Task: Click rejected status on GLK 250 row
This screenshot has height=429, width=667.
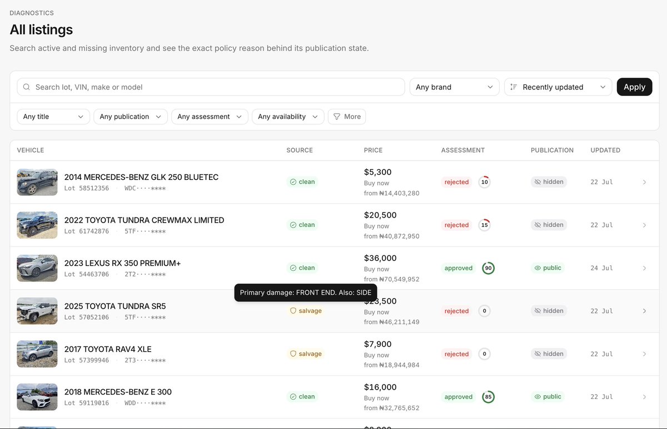Action: click(x=457, y=182)
